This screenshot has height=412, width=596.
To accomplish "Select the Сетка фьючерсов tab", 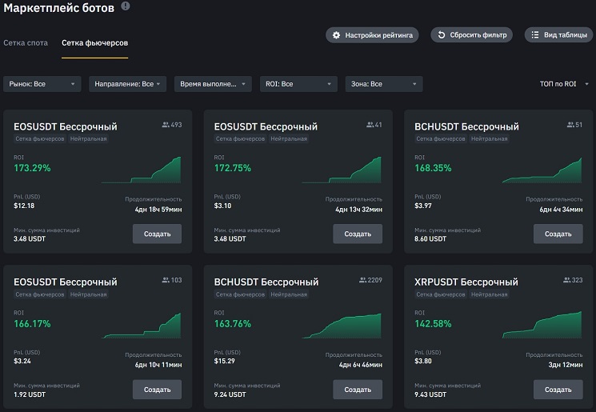I will (94, 42).
